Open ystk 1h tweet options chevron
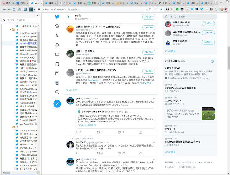230x175 pixels. tap(154, 159)
